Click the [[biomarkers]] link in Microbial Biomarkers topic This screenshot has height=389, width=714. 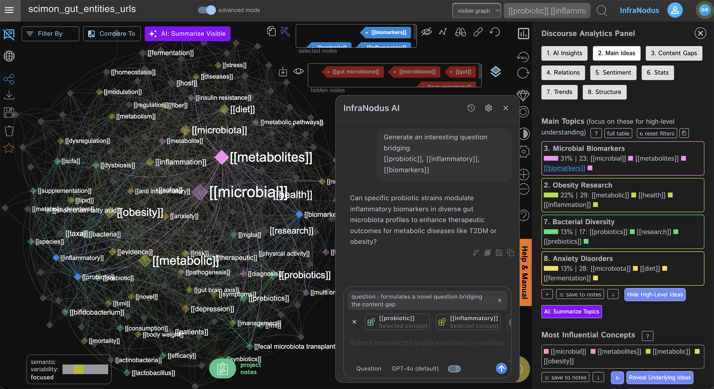[x=564, y=168]
